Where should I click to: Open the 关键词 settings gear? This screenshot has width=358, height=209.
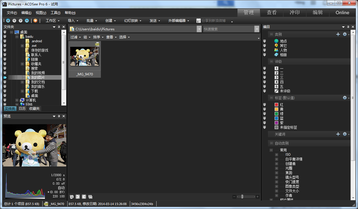tap(345, 134)
